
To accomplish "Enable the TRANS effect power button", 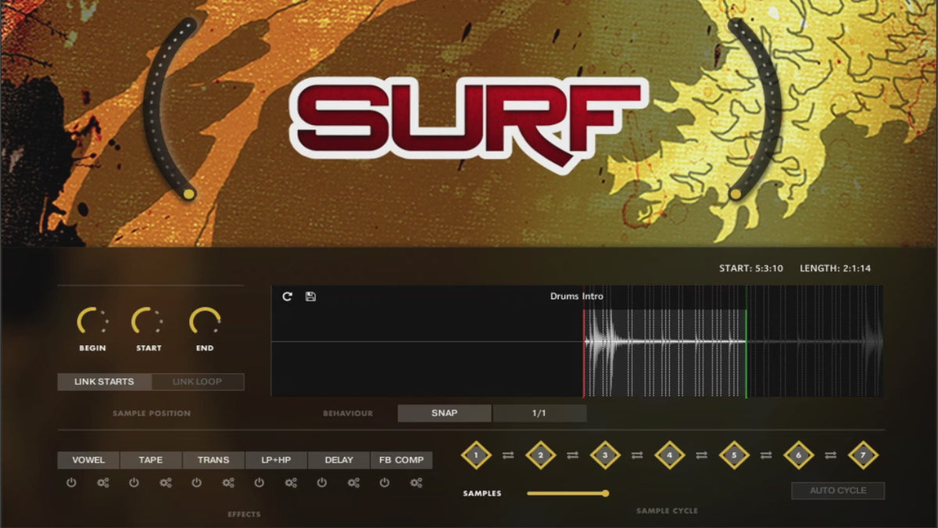I will click(x=196, y=483).
